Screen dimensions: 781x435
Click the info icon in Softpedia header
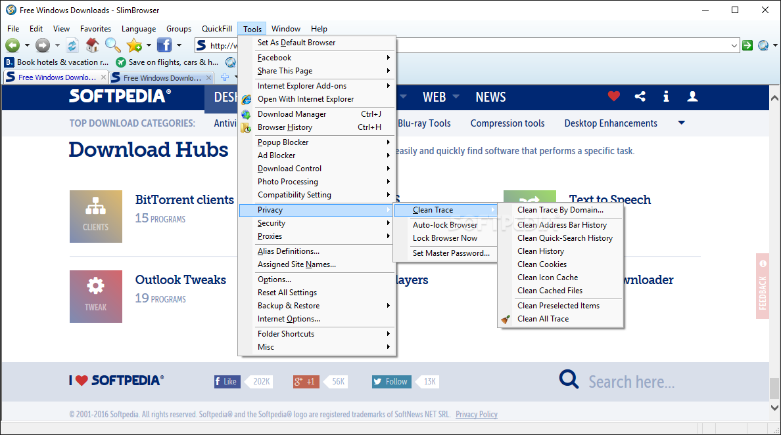pos(666,96)
